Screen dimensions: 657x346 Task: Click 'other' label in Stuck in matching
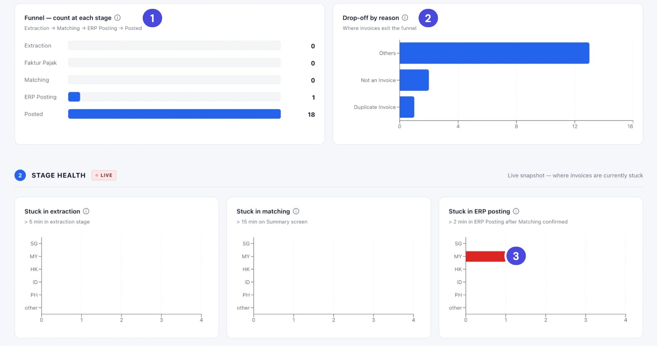coord(243,308)
